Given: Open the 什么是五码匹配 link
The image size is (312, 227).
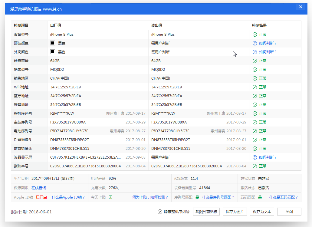Looking at the screenshot, I should pos(284,197).
